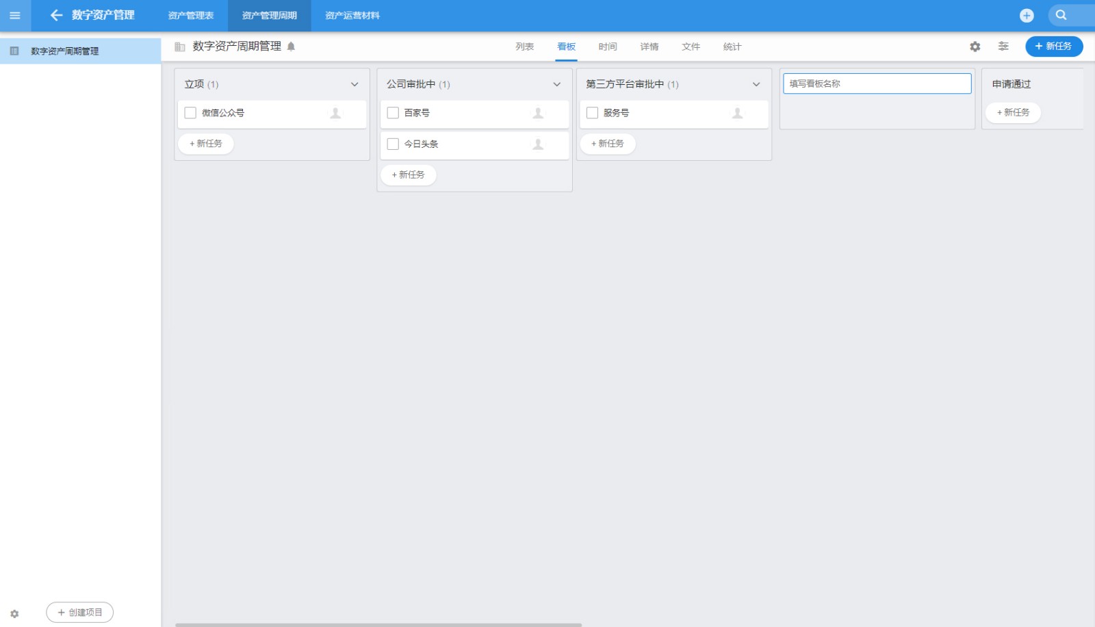Open the 今日头条 task card
Image resolution: width=1095 pixels, height=627 pixels.
pos(475,144)
